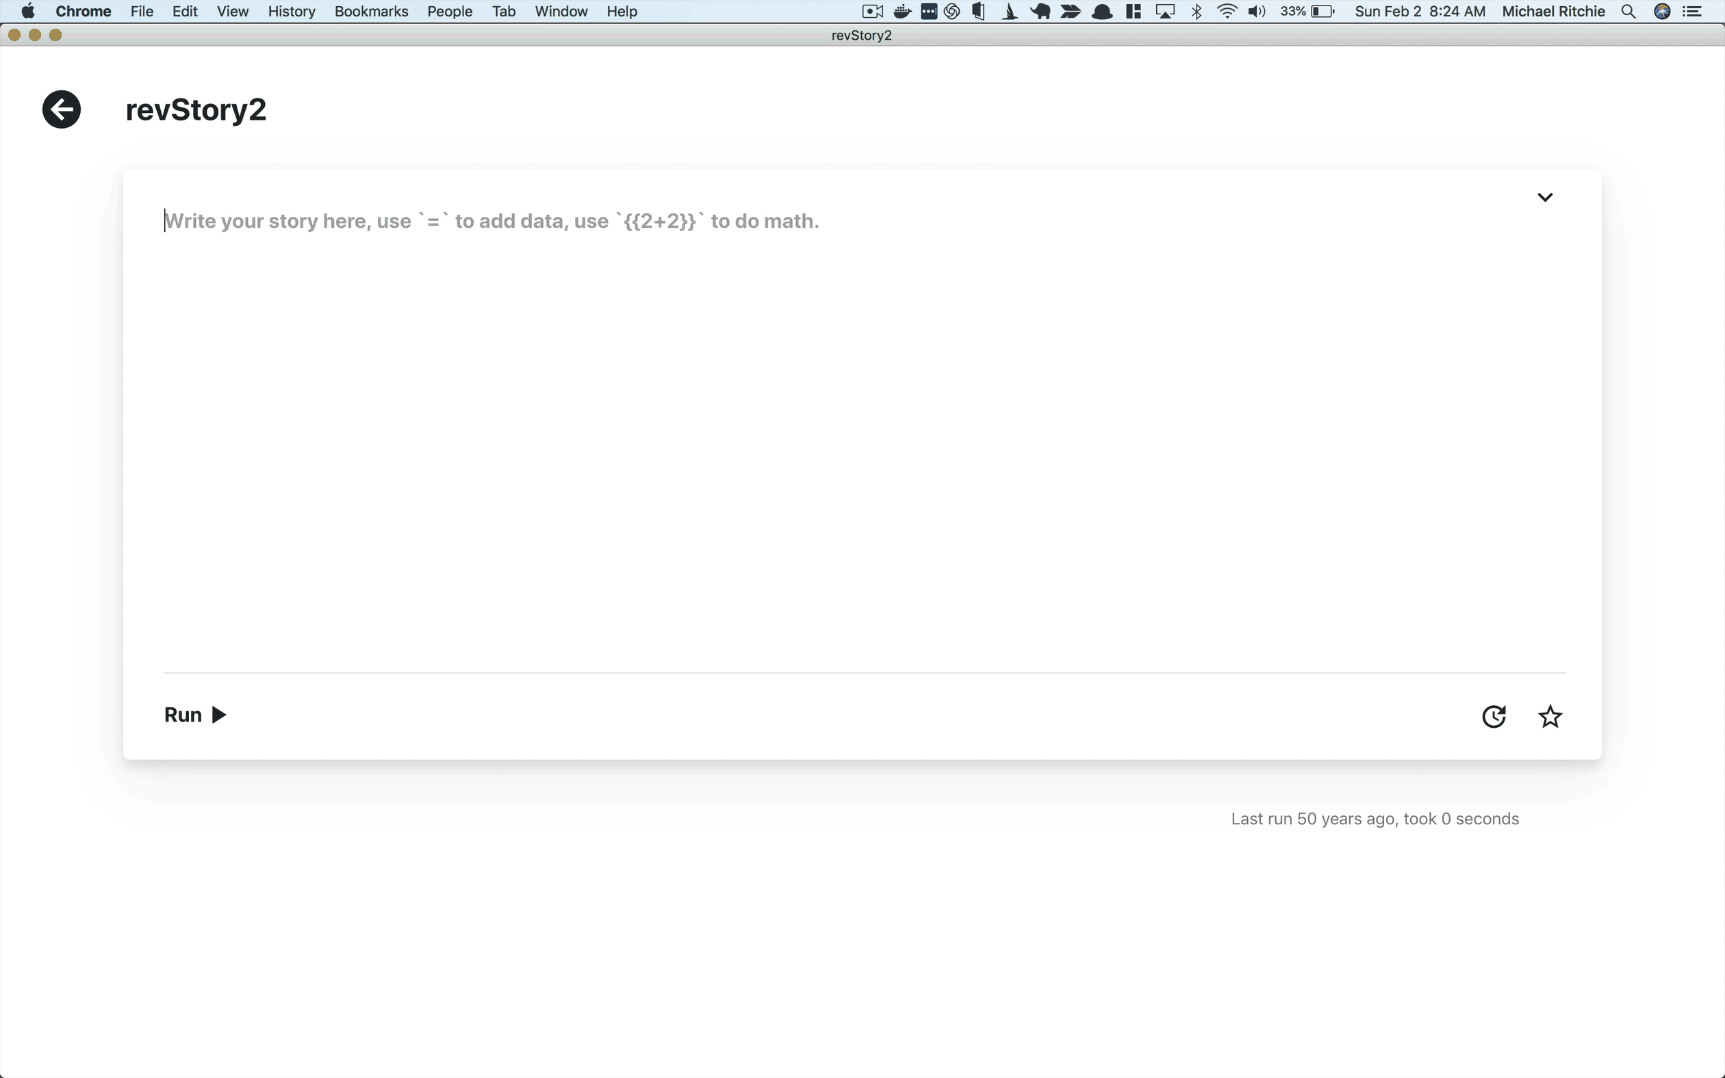This screenshot has height=1078, width=1725.
Task: Click the Docker whale menu bar icon
Action: pos(902,12)
